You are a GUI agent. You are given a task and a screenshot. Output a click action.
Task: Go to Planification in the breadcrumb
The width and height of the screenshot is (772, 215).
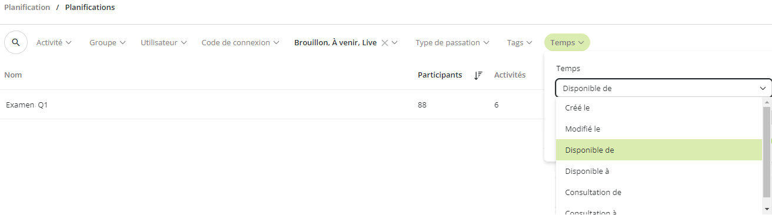pos(27,8)
